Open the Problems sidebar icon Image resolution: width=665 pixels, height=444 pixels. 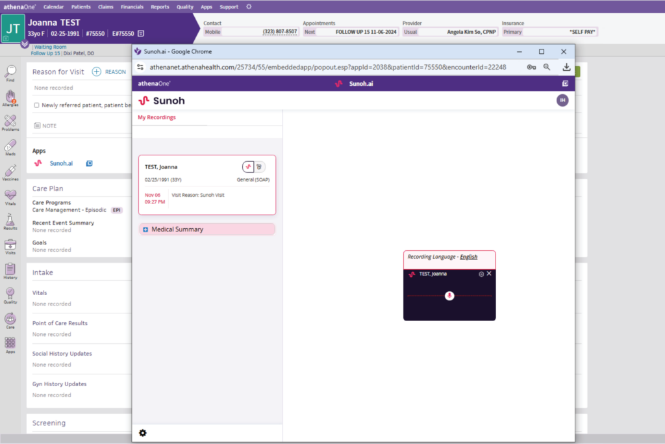(10, 123)
